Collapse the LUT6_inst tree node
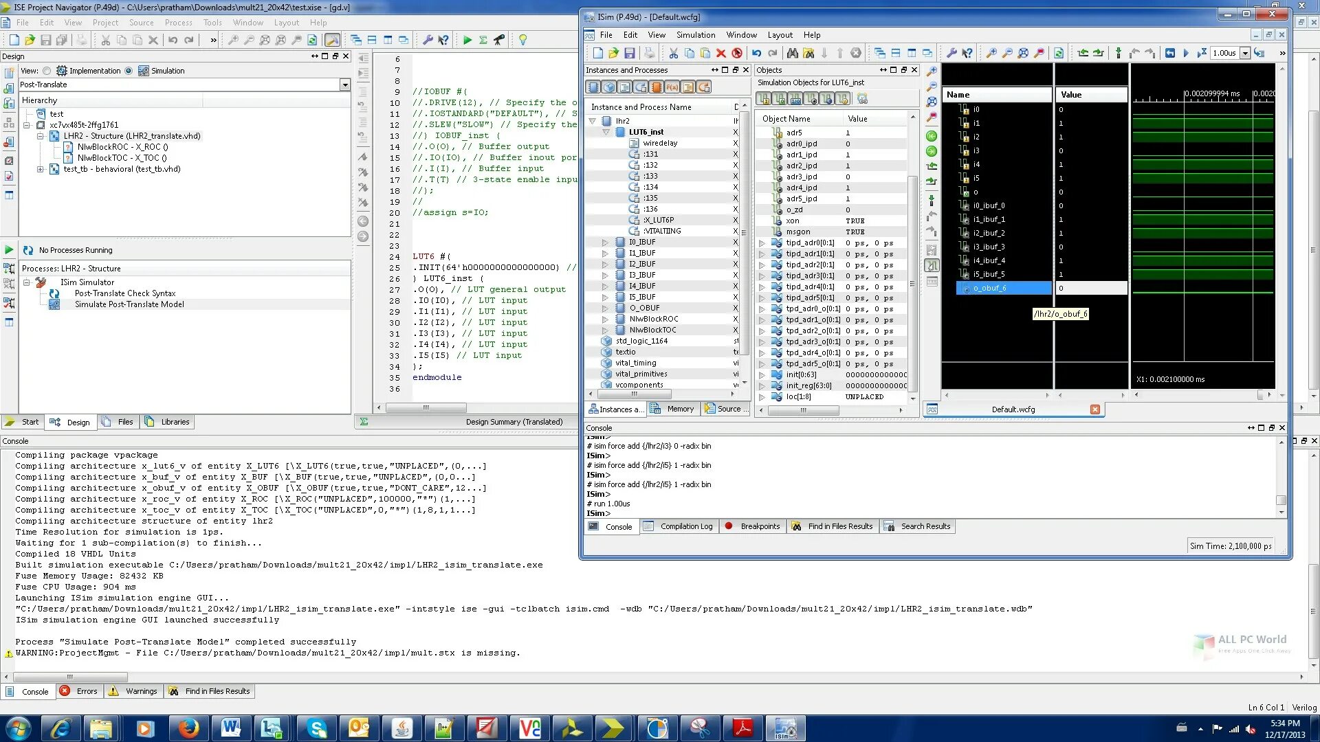 (606, 132)
